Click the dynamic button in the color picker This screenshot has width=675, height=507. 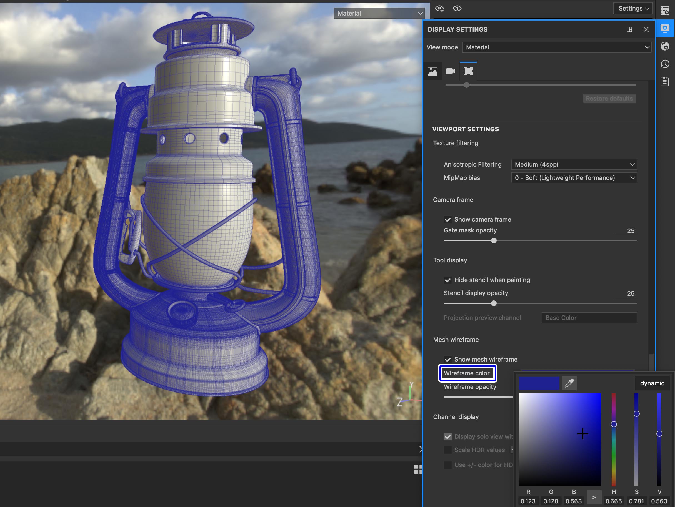(x=652, y=383)
